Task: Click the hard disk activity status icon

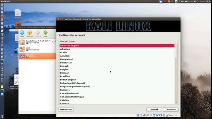Action: pos(138,115)
